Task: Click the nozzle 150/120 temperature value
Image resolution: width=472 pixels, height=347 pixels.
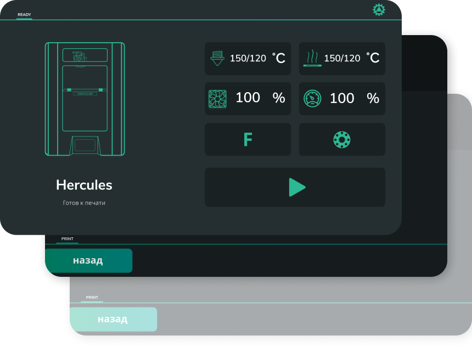Action: [248, 58]
